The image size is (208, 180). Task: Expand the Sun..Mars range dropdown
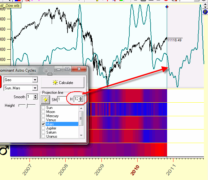(35, 88)
